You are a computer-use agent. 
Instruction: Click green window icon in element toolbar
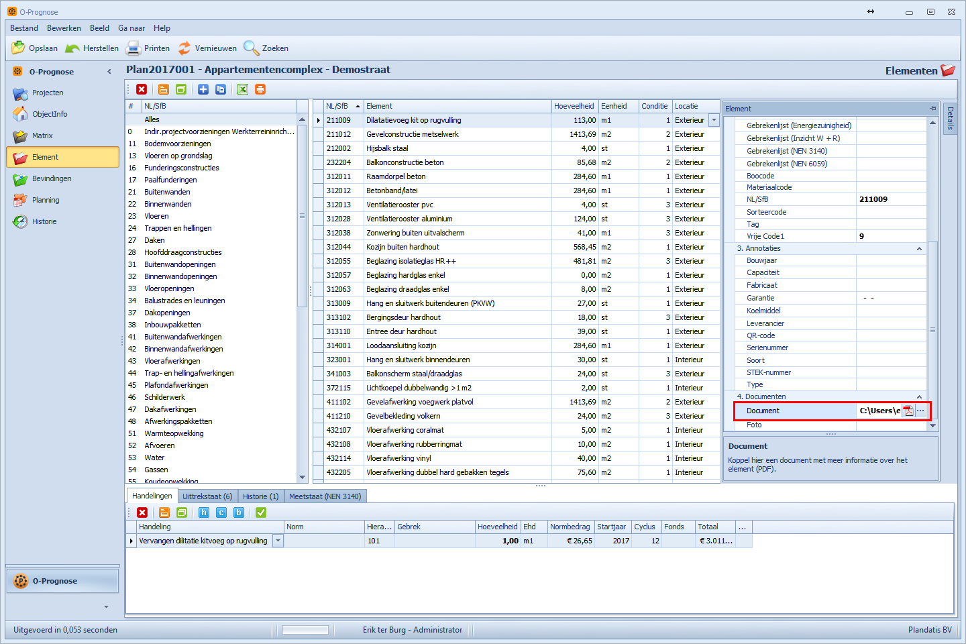point(181,89)
